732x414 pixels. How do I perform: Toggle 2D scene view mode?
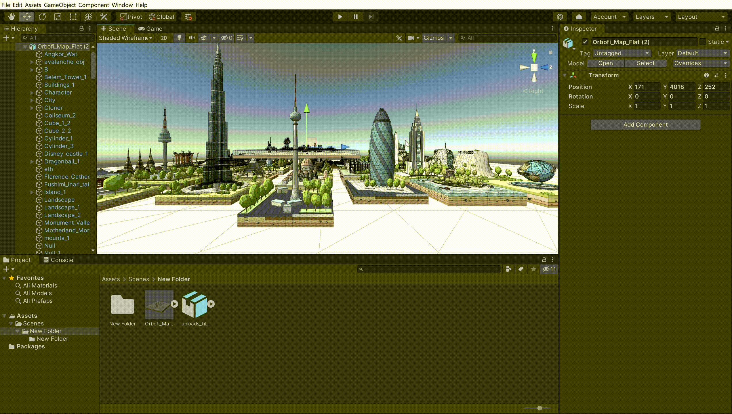(164, 38)
